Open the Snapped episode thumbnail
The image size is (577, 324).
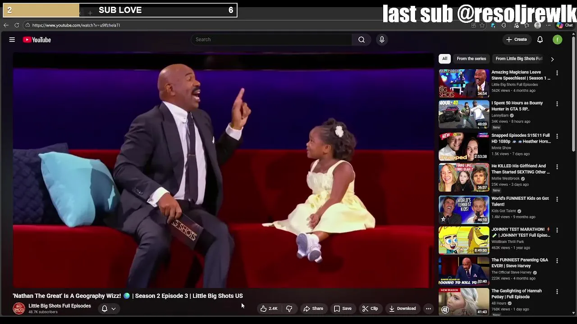coord(464,146)
